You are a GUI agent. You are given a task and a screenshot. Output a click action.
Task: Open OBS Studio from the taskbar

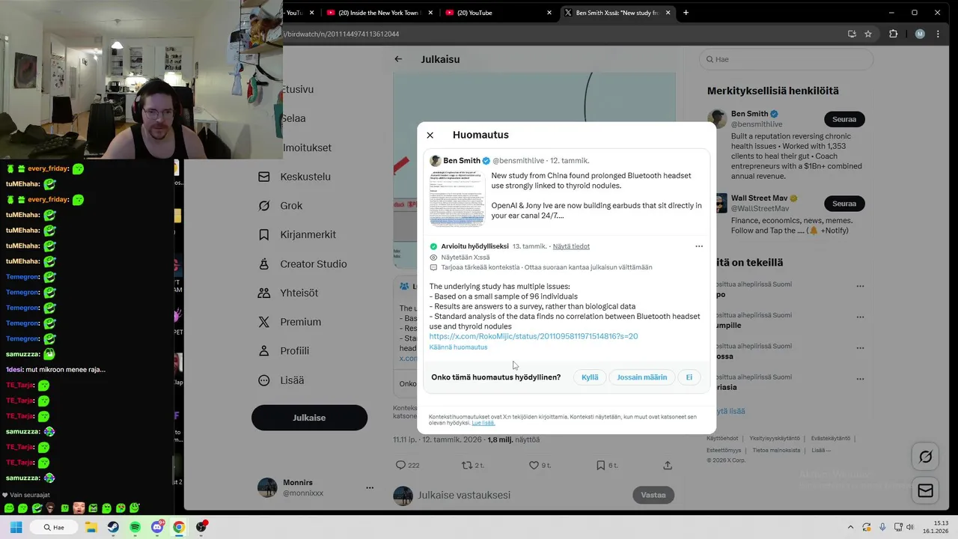(x=201, y=527)
